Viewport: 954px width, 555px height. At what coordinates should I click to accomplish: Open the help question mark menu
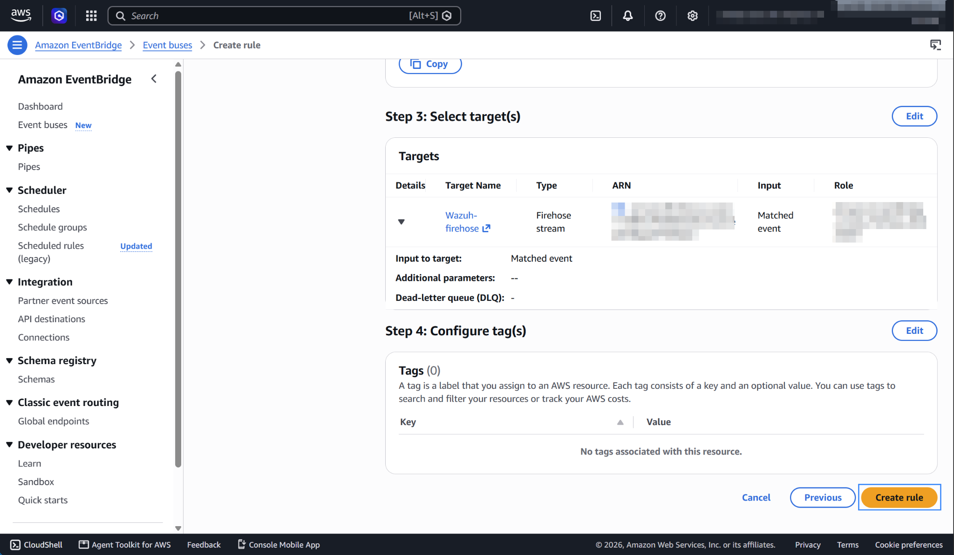coord(660,16)
